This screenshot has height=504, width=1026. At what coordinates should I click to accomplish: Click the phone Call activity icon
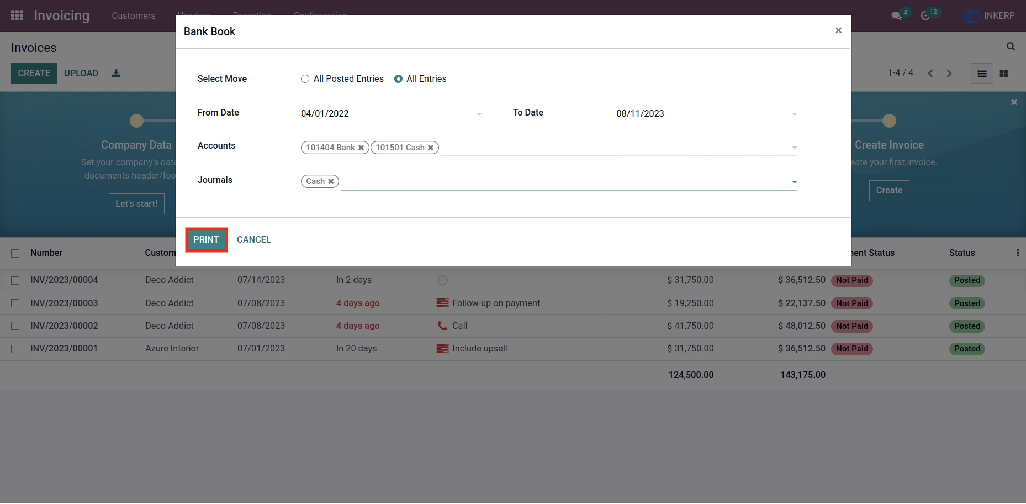click(x=442, y=326)
